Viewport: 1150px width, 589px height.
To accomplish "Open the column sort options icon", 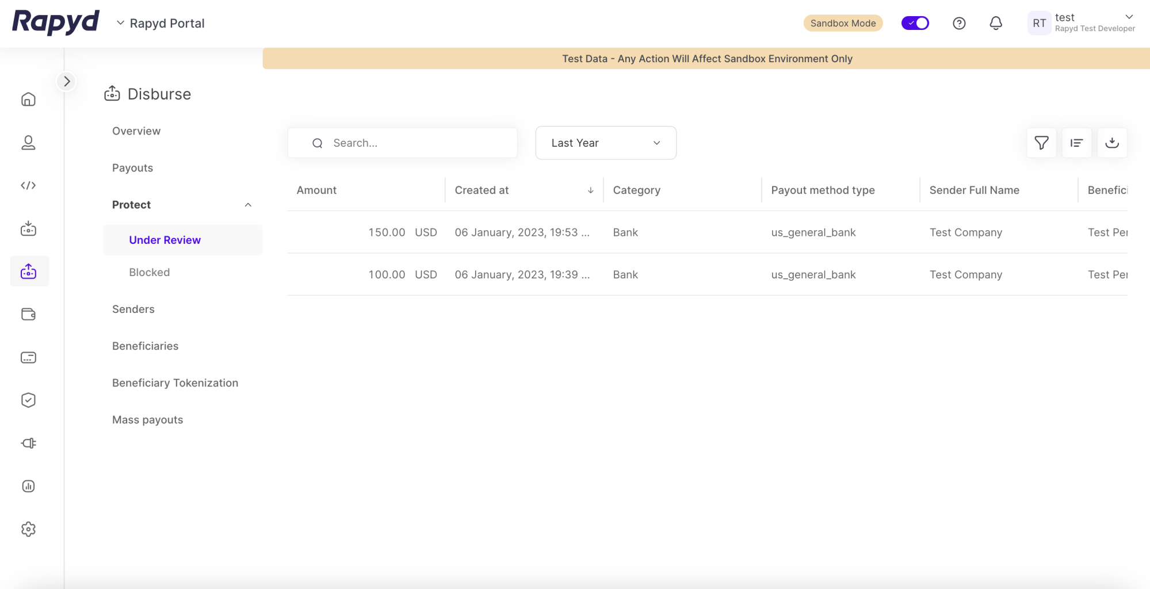I will pos(1076,143).
